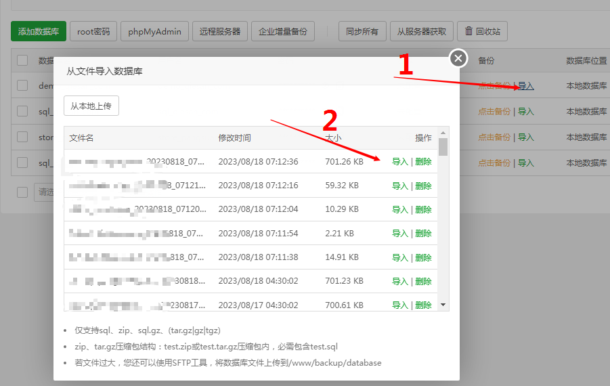Open 企业增量备份
This screenshot has width=610, height=386.
pos(283,31)
